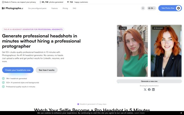Open the FAQ menu item
184x115 pixels.
tap(75, 8)
